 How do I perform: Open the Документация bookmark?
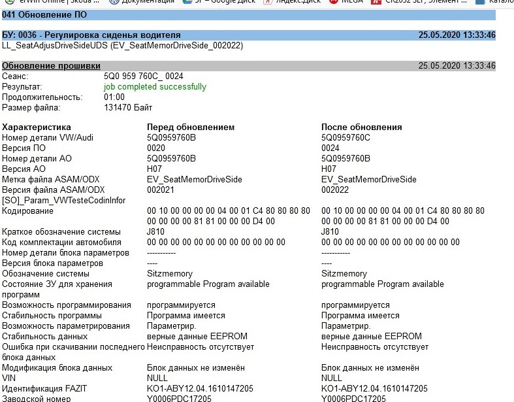tap(142, 2)
